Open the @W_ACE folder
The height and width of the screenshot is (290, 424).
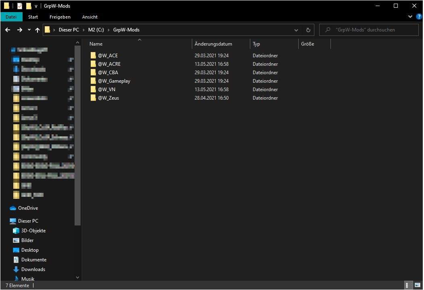pyautogui.click(x=108, y=56)
